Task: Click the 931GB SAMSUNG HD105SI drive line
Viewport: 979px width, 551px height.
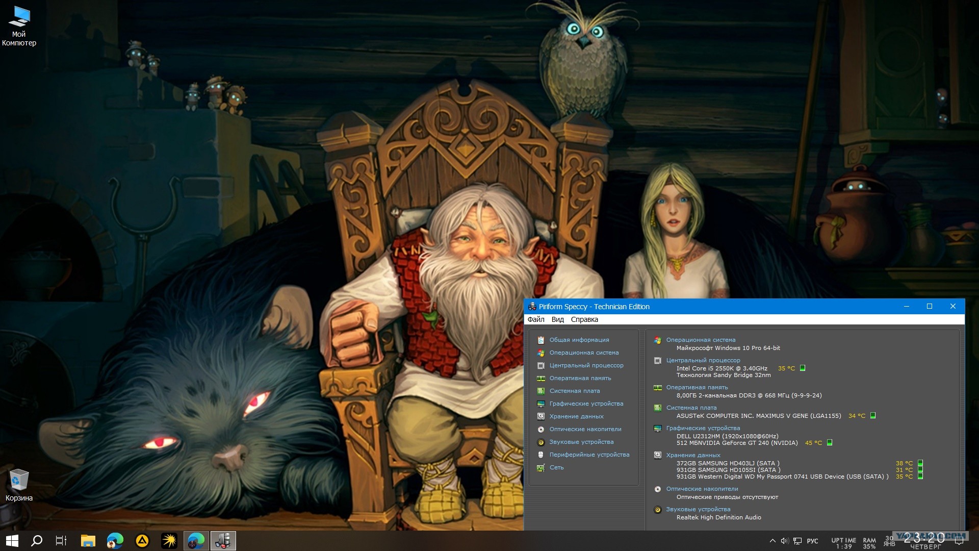Action: [728, 470]
